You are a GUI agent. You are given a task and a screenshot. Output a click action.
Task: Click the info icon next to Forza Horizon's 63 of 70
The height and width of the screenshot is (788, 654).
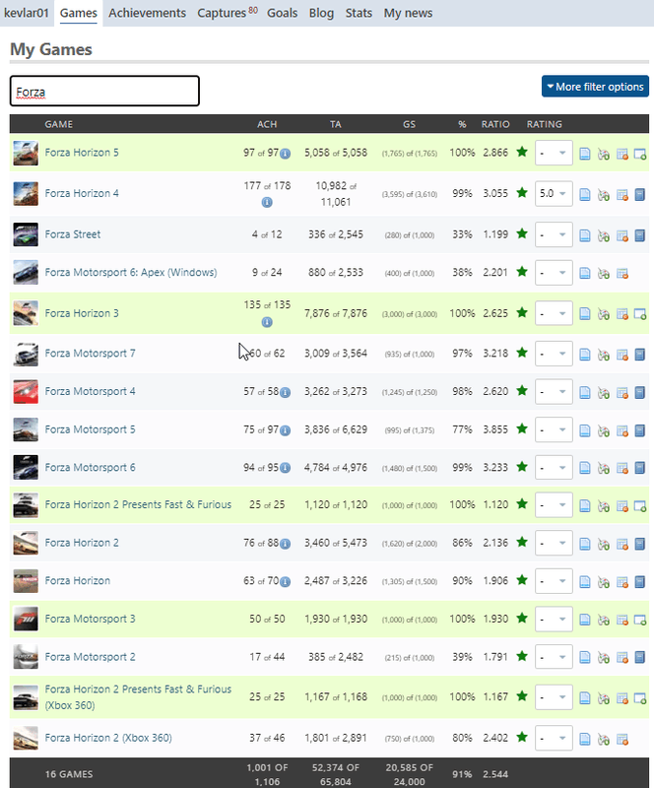click(285, 582)
